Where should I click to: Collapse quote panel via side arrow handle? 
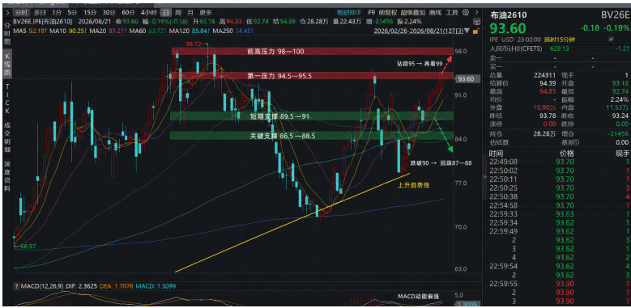tap(484, 177)
